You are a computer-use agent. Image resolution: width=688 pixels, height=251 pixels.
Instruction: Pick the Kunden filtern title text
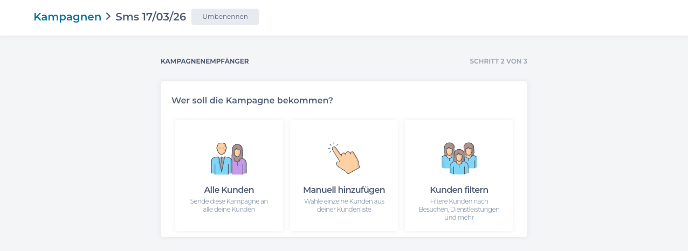459,190
